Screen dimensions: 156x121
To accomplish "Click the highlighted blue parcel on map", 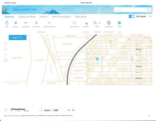I will [x=97, y=59].
